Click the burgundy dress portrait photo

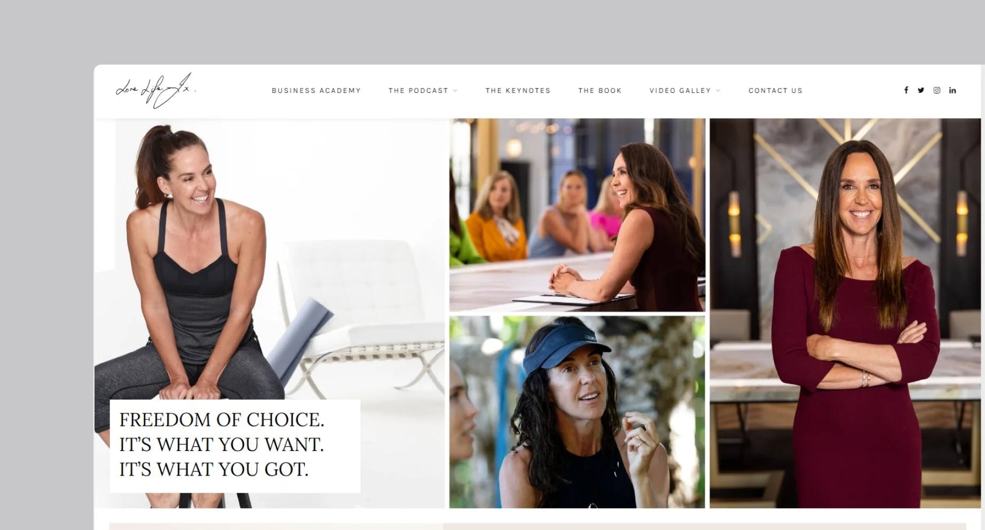(x=845, y=313)
